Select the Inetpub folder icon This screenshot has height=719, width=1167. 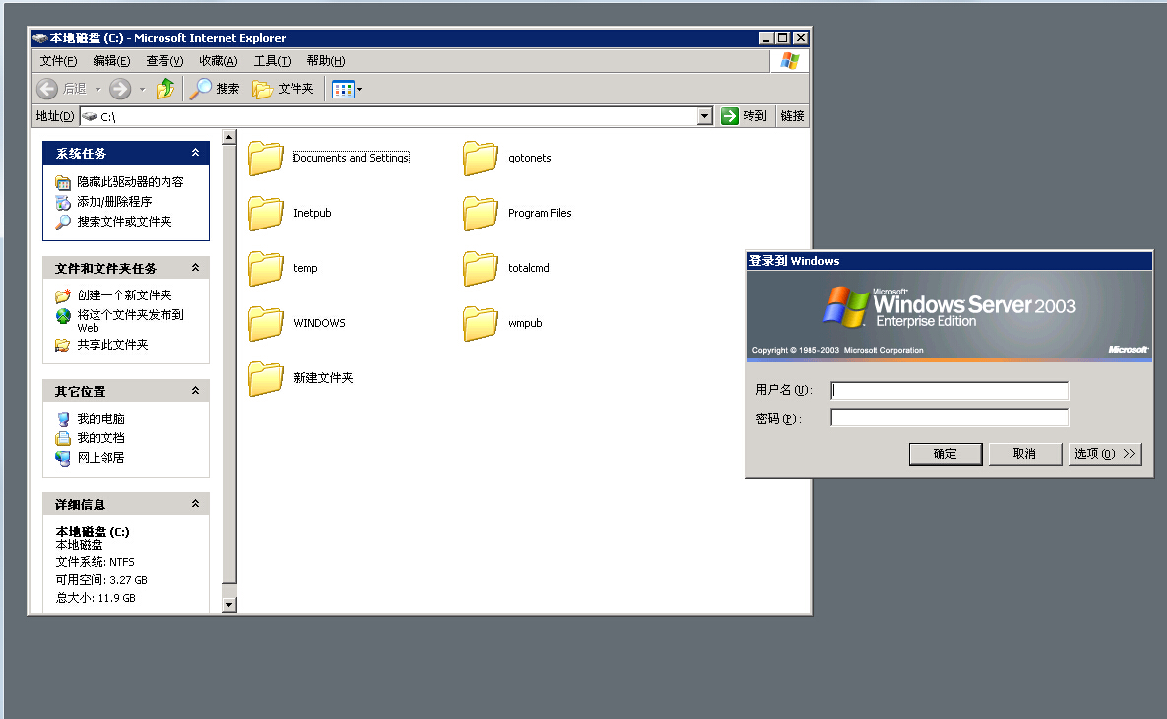click(266, 213)
